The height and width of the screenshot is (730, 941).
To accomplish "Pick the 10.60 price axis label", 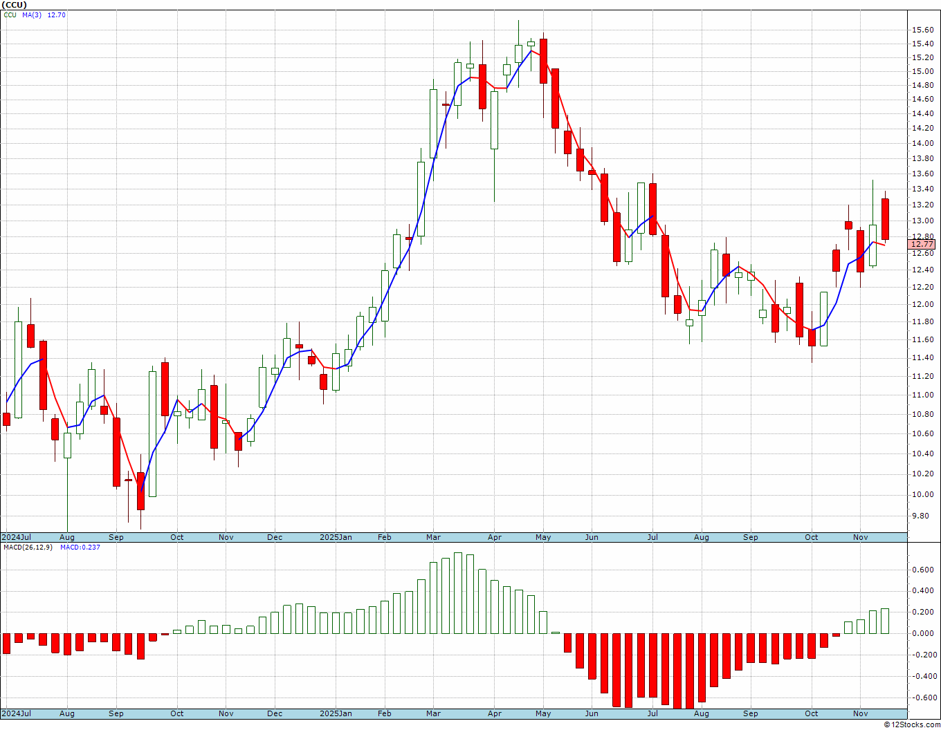I will 922,434.
